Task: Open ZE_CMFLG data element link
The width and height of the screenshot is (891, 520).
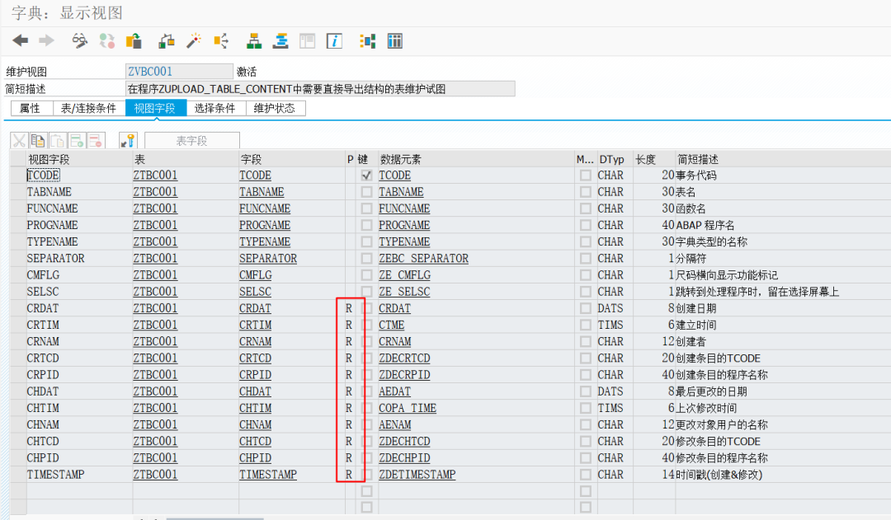Action: (404, 275)
